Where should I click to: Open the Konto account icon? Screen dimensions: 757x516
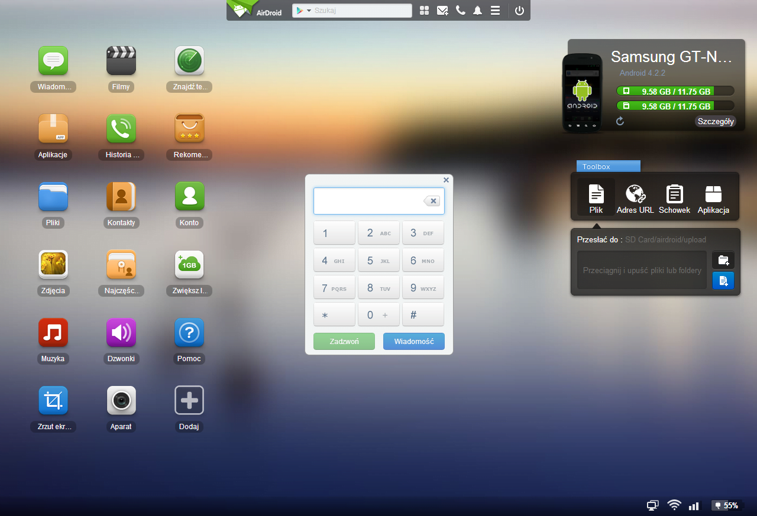(x=189, y=197)
